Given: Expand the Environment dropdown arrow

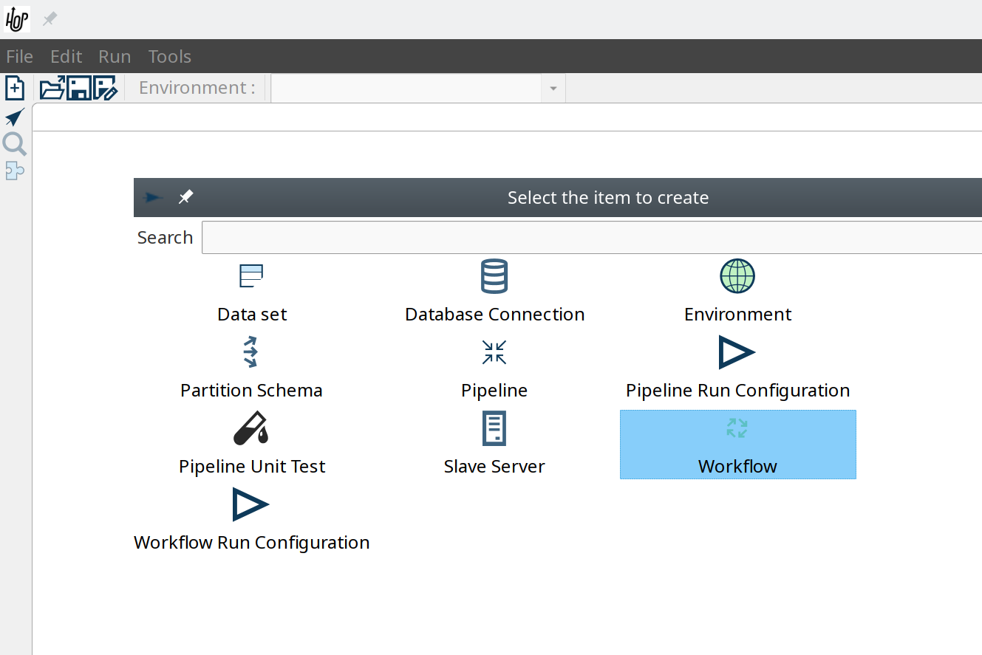Looking at the screenshot, I should point(553,89).
